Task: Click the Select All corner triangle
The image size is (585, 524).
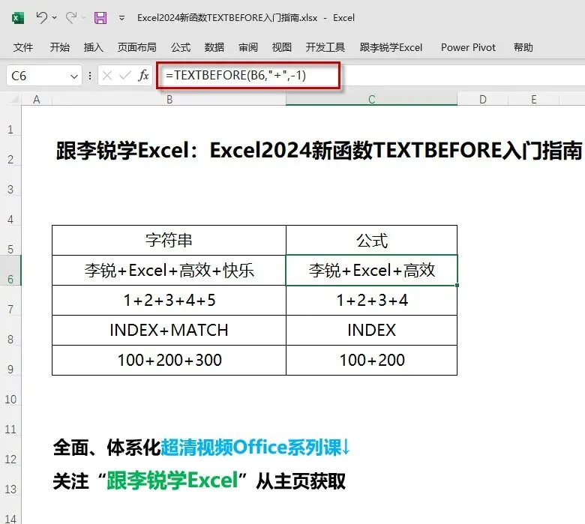Action: point(13,99)
